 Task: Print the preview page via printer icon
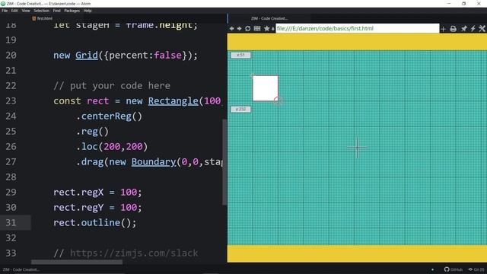(x=454, y=29)
